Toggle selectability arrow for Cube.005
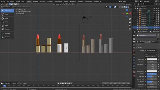The height and width of the screenshot is (90, 160). (x=154, y=23)
